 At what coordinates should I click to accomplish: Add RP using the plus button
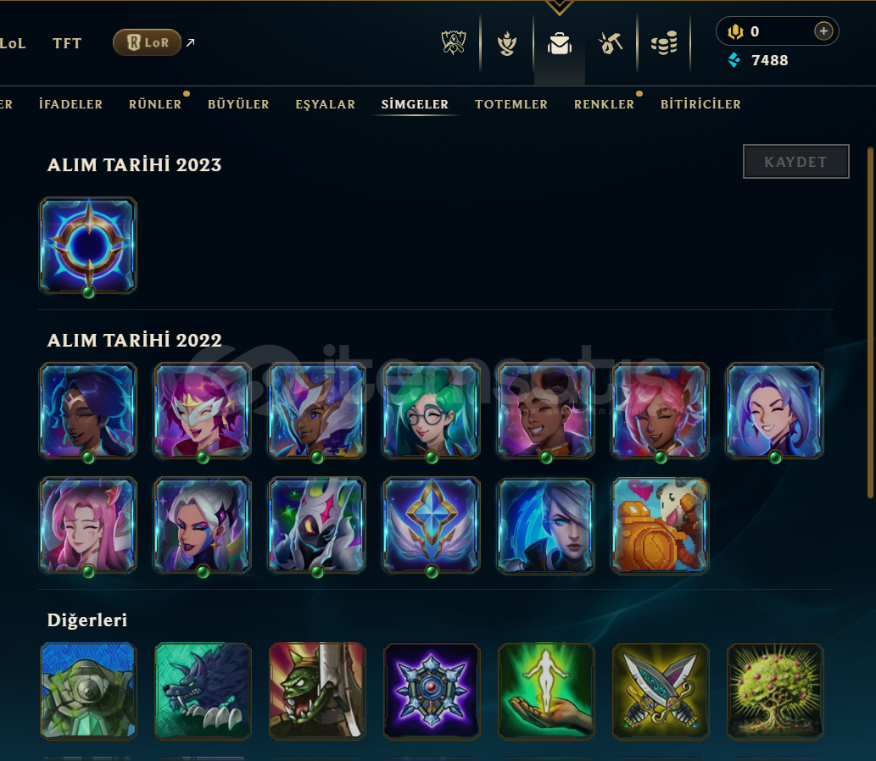823,31
